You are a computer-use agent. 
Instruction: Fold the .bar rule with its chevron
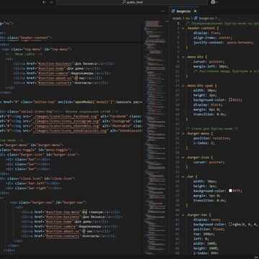(183, 176)
